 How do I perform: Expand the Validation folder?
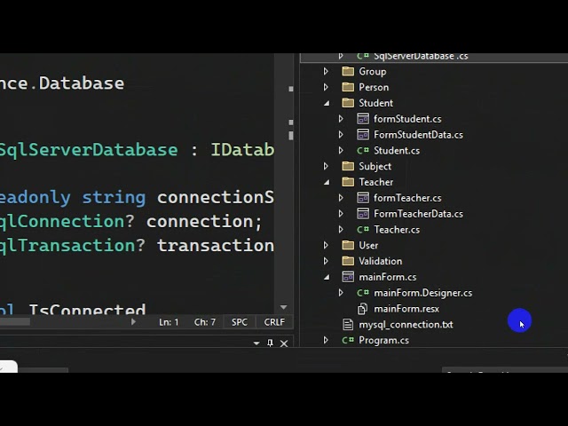coord(326,261)
